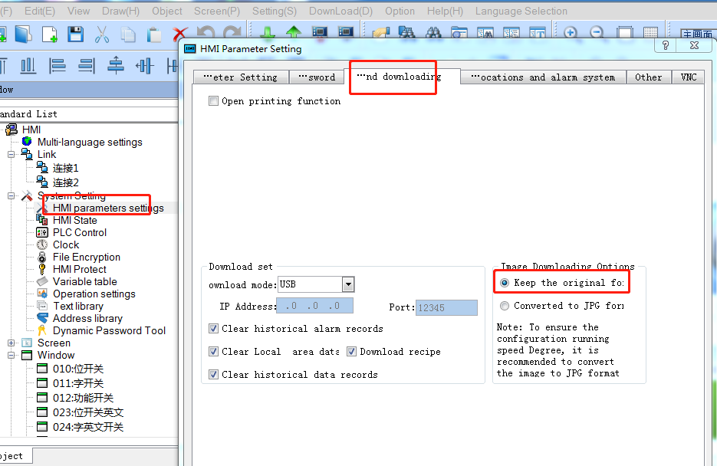
Task: Click the Cut scissors toolbar icon
Action: pos(102,34)
